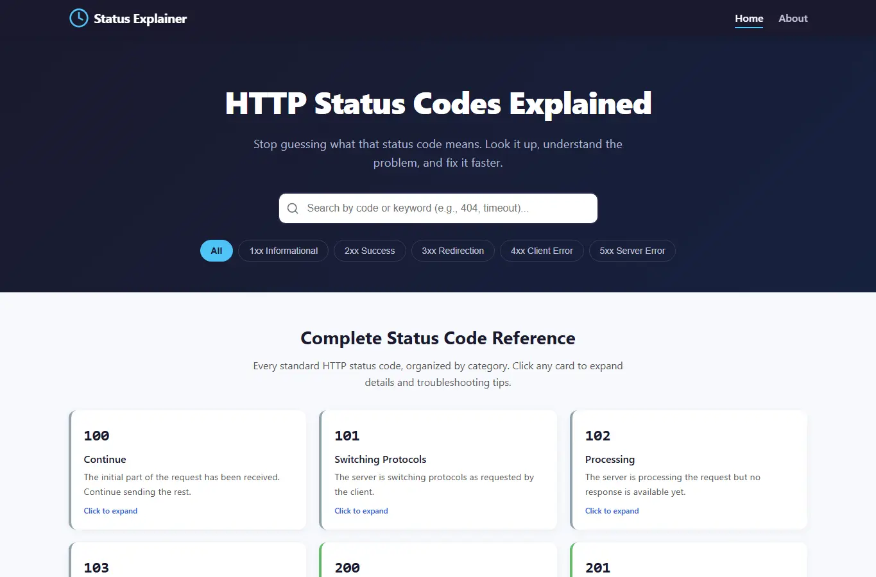The width and height of the screenshot is (876, 577).
Task: Open the 200 status code card
Action: pos(438,560)
